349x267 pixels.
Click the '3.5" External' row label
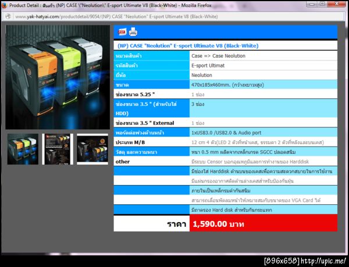[145, 123]
